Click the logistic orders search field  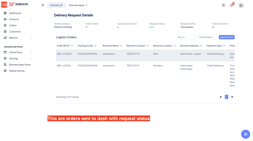point(187,37)
